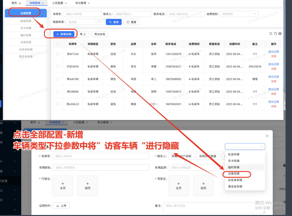Open the 收费规则 dropdown
292x216 pixels.
[x=239, y=14]
